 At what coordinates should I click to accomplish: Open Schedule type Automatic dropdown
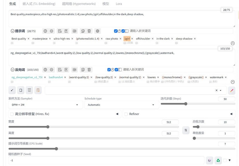click(x=122, y=105)
